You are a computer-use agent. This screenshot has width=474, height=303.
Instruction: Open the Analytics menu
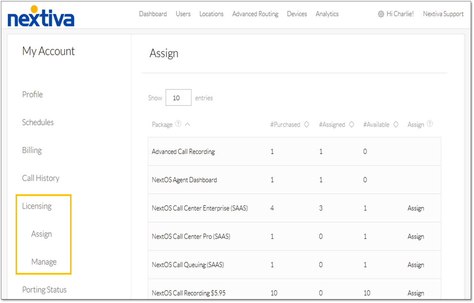coord(327,14)
